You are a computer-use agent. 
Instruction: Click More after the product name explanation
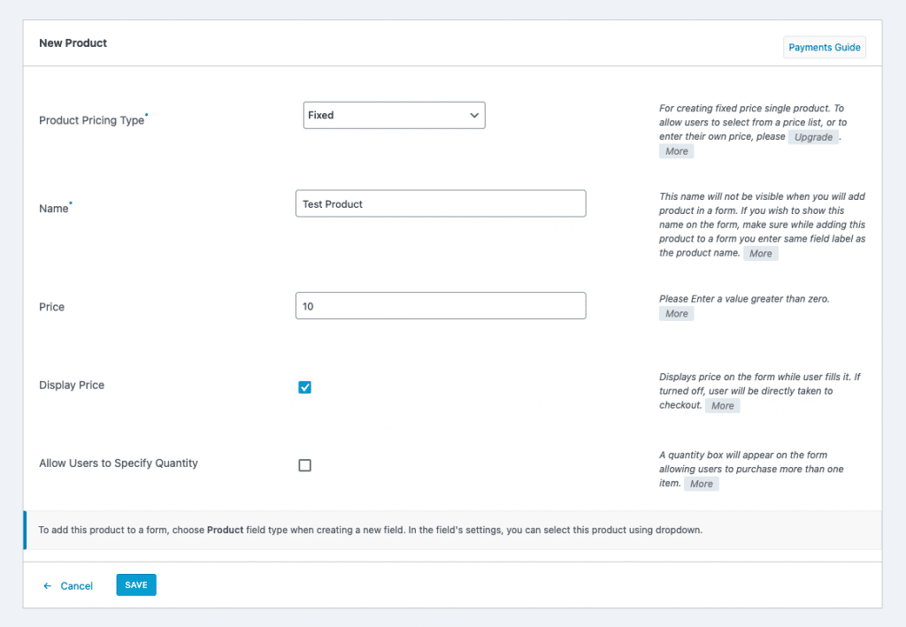tap(760, 253)
